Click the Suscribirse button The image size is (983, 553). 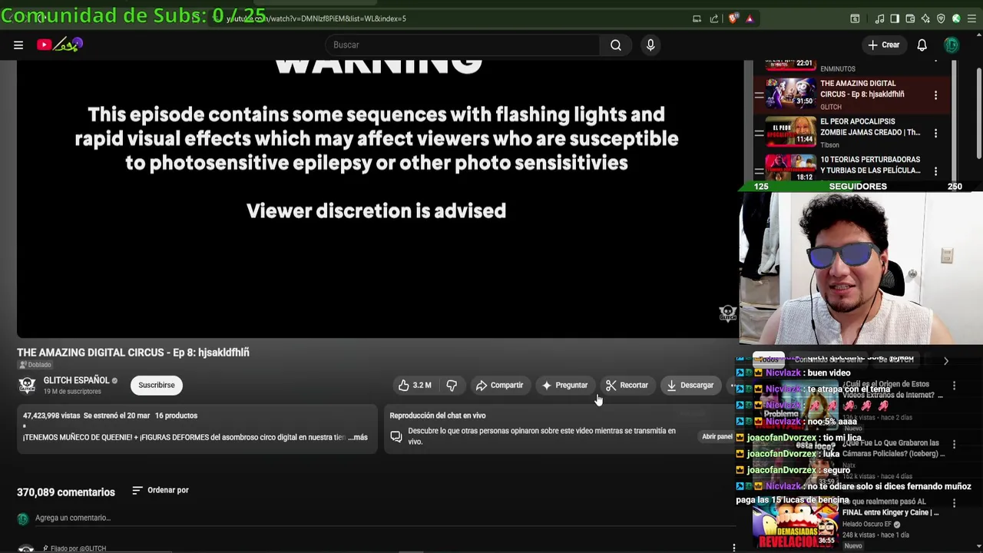pyautogui.click(x=157, y=386)
